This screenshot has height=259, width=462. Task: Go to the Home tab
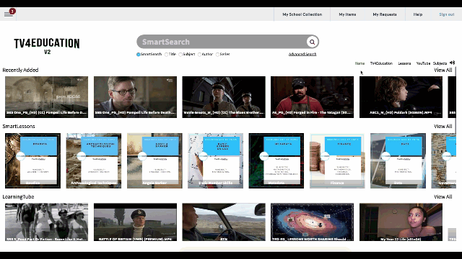point(359,63)
